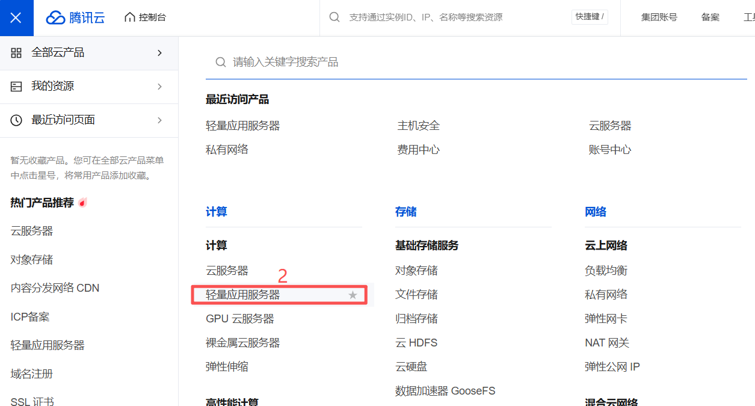Open 云 HDFS product
The height and width of the screenshot is (406, 755).
point(416,343)
